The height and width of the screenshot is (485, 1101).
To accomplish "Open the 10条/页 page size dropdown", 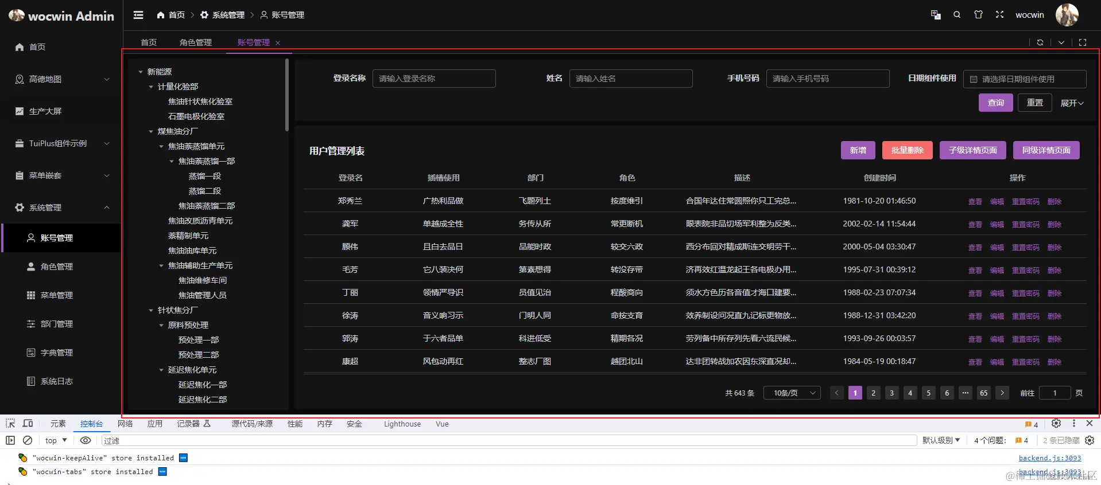I will (x=792, y=393).
